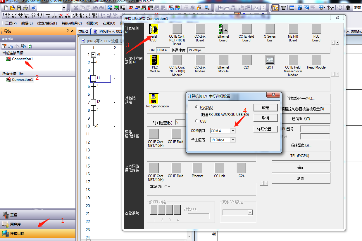Image resolution: width=362 pixels, height=241 pixels.
Task: Click the Cut scissors icon
Action: coord(76,8)
